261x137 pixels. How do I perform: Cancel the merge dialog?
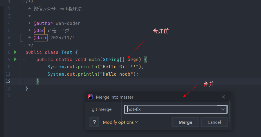pos(214,122)
